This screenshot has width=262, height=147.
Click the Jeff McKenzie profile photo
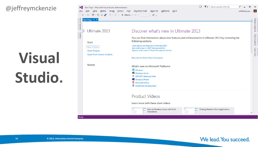(x=255, y=11)
